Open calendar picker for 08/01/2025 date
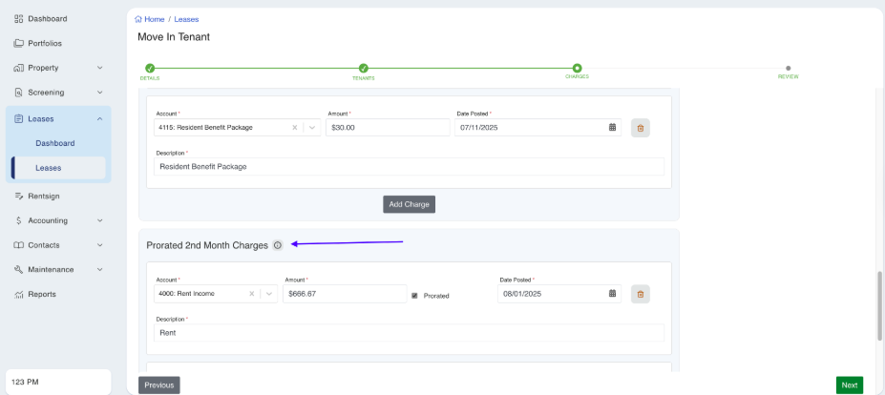The width and height of the screenshot is (885, 395). coord(612,294)
